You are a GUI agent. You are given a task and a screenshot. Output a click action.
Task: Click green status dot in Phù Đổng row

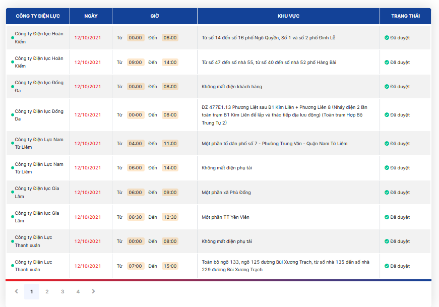click(x=12, y=192)
